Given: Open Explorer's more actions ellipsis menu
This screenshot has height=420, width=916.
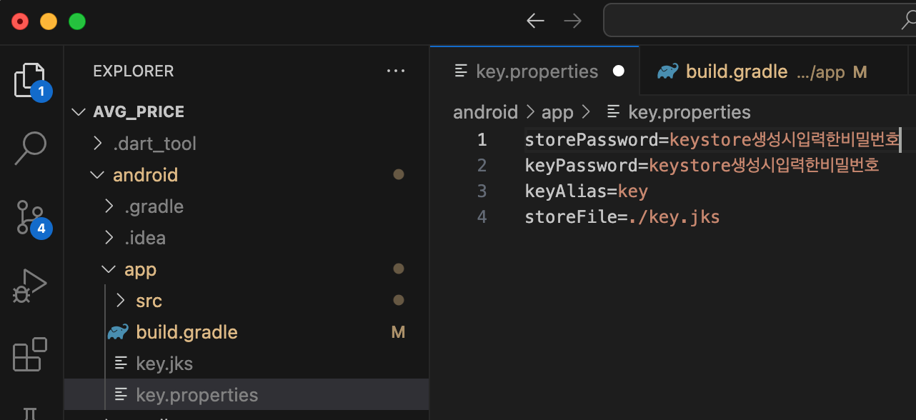Looking at the screenshot, I should pos(395,71).
